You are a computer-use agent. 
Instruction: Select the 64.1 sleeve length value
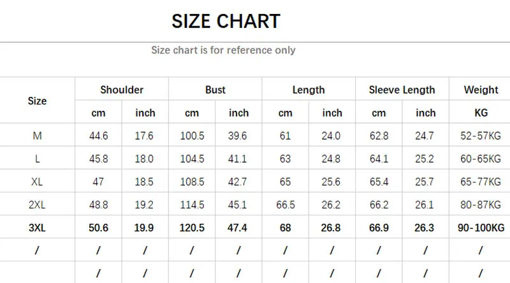tap(379, 159)
